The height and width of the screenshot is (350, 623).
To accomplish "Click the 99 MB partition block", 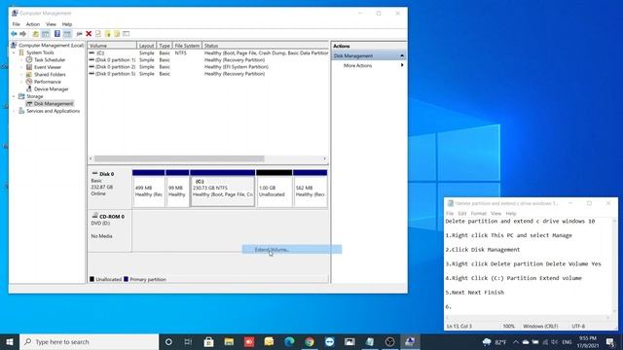I will [177, 189].
